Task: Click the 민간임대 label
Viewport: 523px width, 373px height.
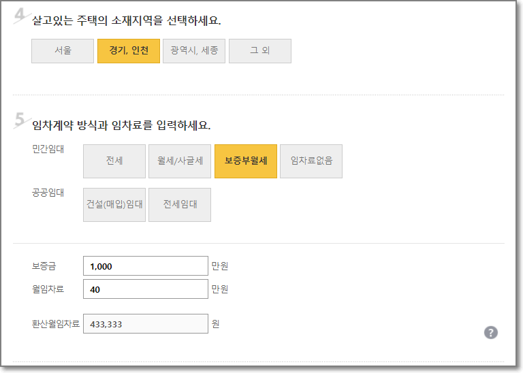Action: [x=48, y=149]
